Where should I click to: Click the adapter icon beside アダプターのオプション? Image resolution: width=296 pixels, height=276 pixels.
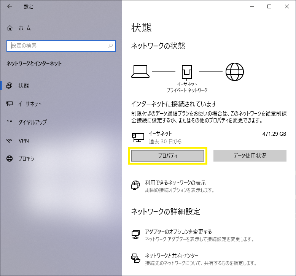tap(136, 235)
